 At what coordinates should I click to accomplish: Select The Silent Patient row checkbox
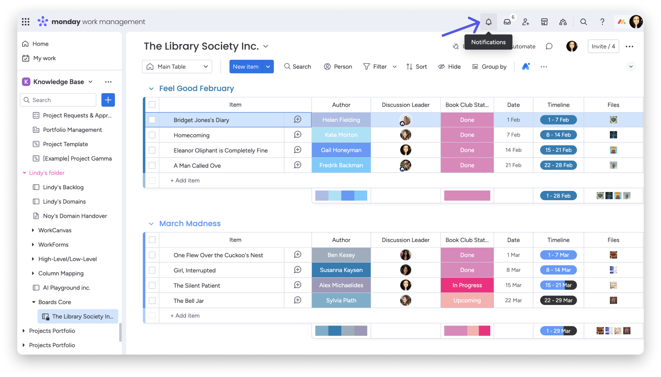[152, 286]
